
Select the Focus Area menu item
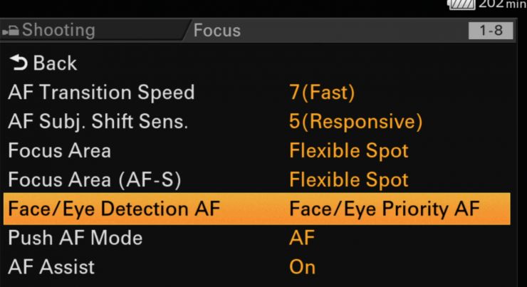60,151
